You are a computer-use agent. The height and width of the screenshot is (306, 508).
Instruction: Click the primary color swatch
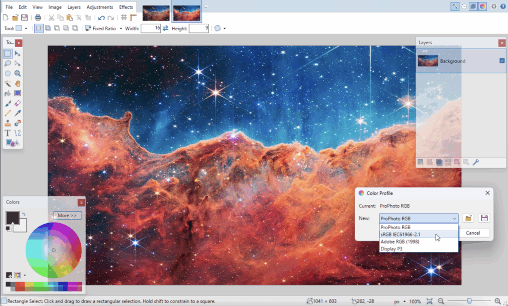click(12, 217)
